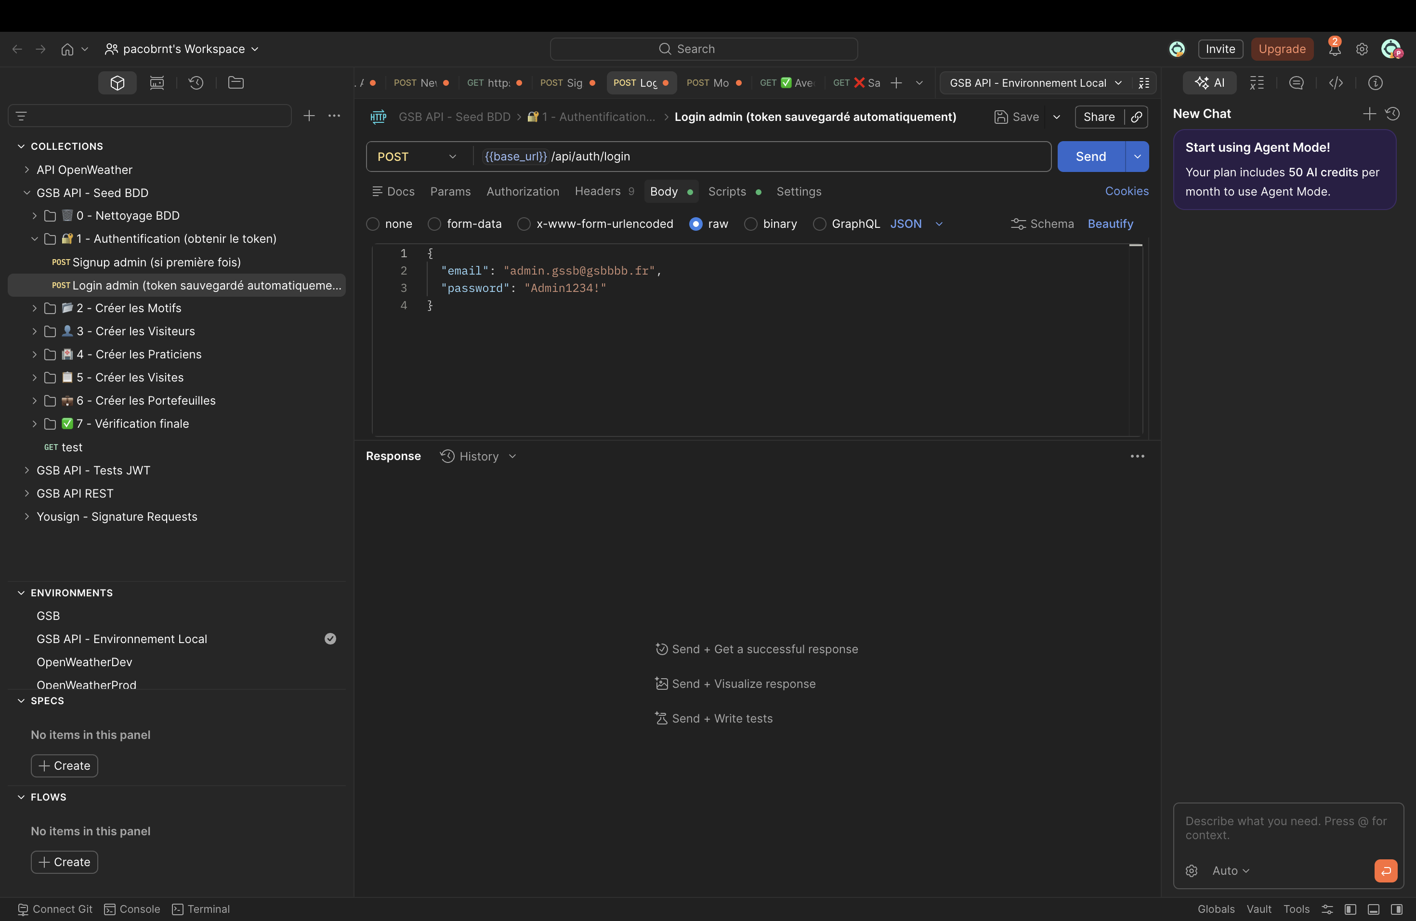Open the Console in status bar

[x=132, y=909]
